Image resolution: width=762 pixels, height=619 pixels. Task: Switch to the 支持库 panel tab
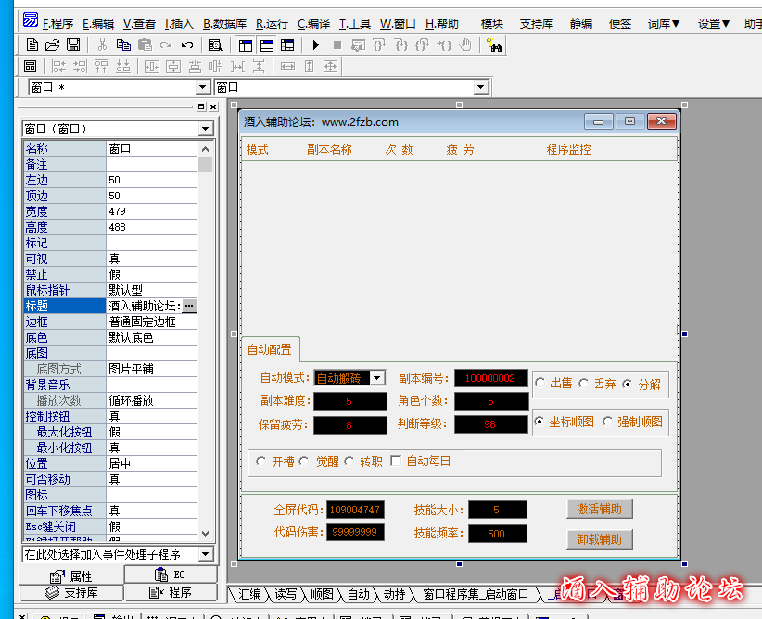point(71,592)
